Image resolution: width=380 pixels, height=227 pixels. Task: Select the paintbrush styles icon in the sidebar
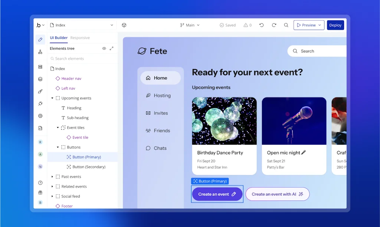[x=40, y=91]
